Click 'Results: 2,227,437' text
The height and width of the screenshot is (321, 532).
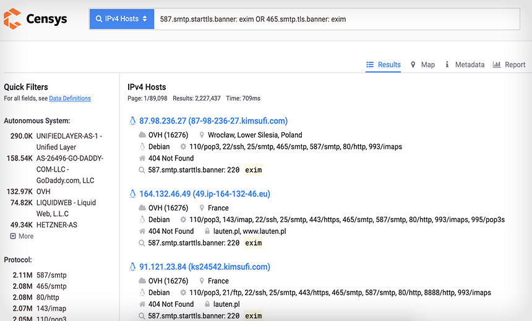point(197,99)
